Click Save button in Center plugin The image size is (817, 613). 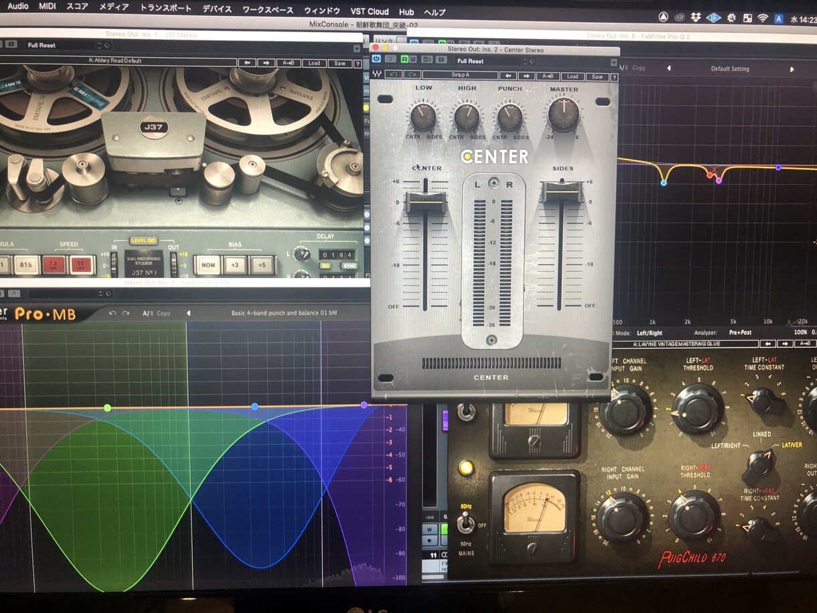coord(597,77)
